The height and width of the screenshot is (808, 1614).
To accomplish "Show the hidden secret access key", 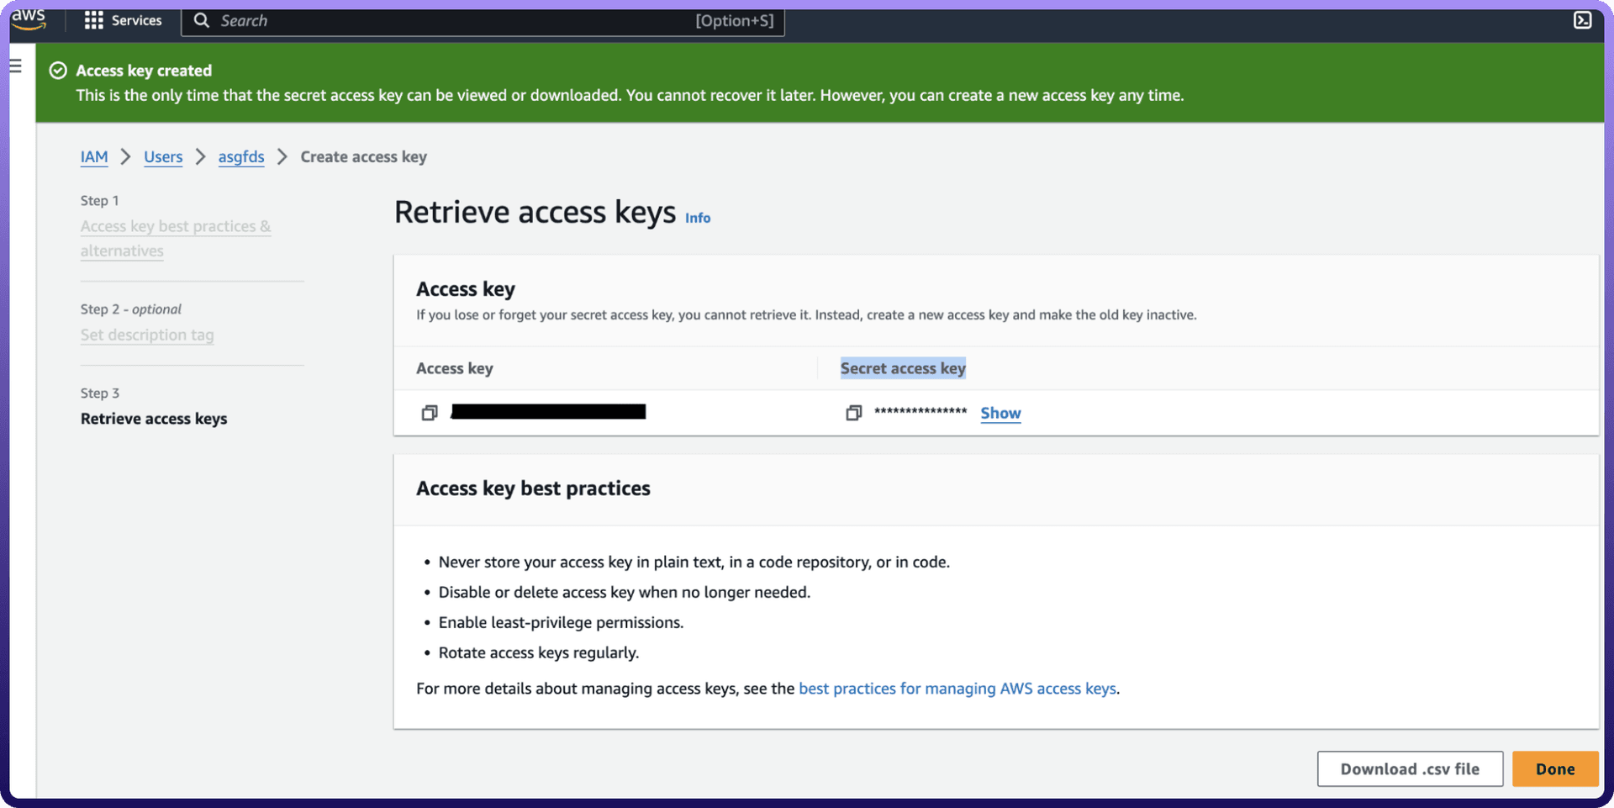I will point(1000,413).
